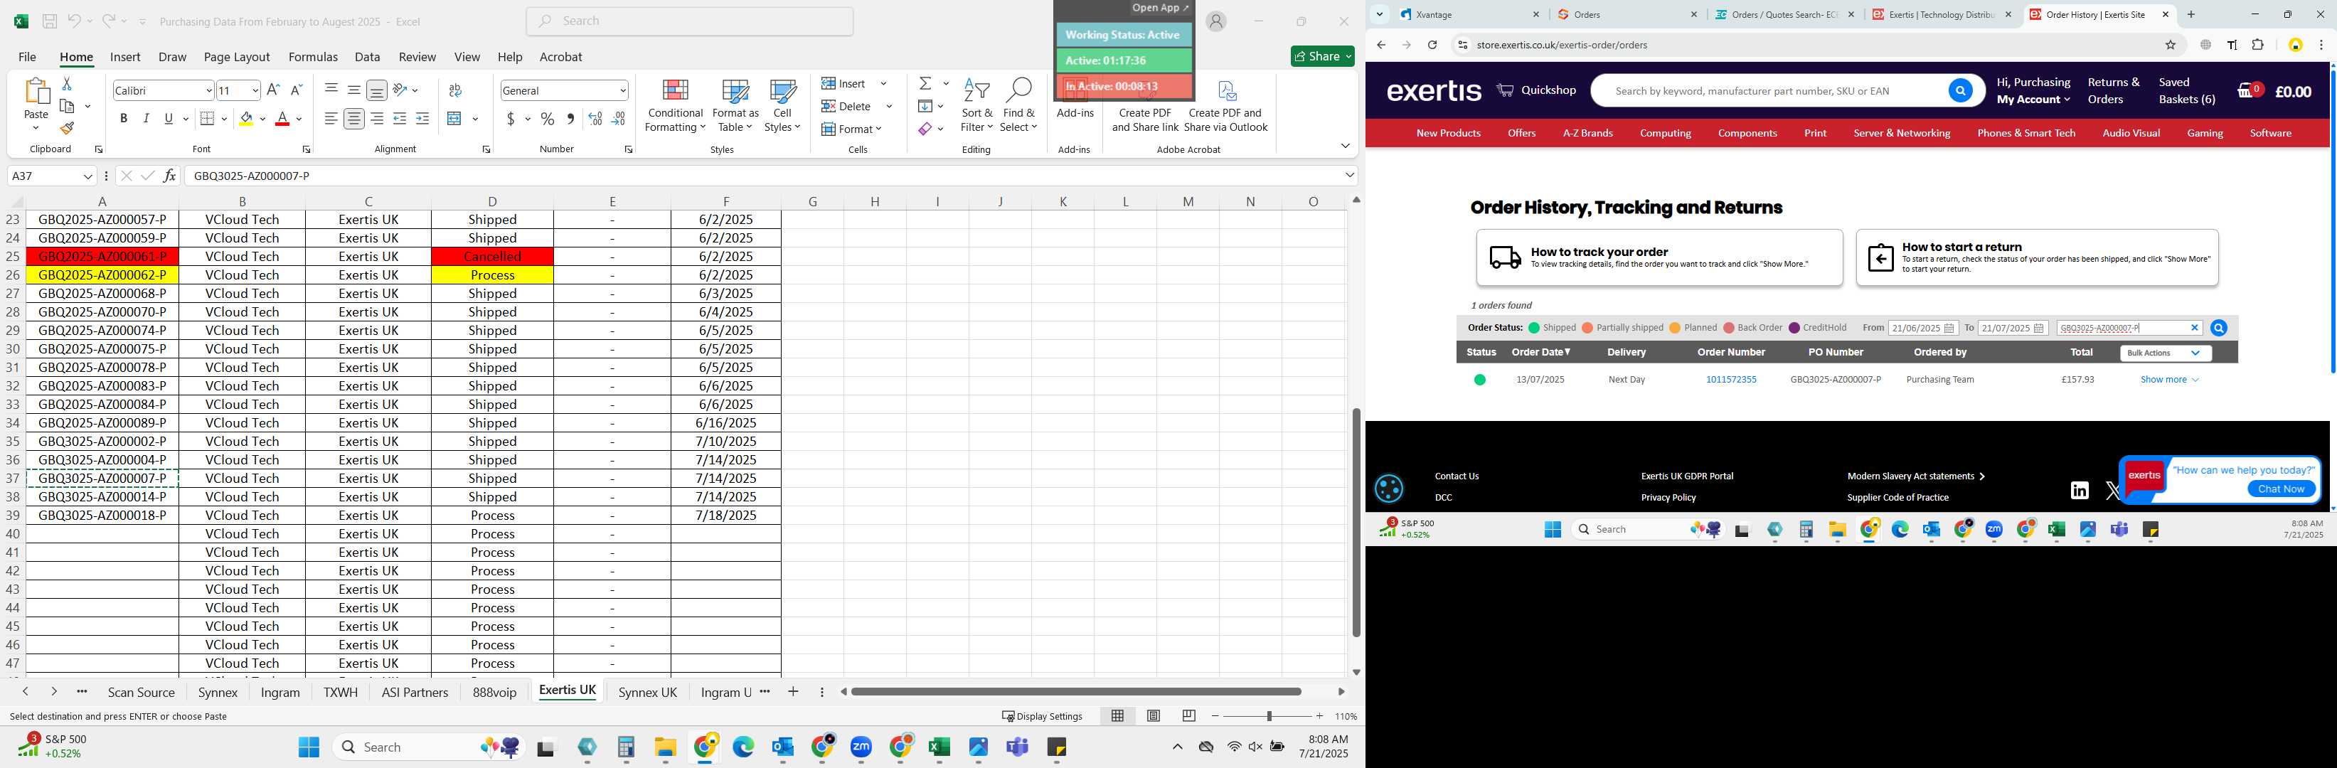Open the font color dropdown arrow

pos(299,119)
